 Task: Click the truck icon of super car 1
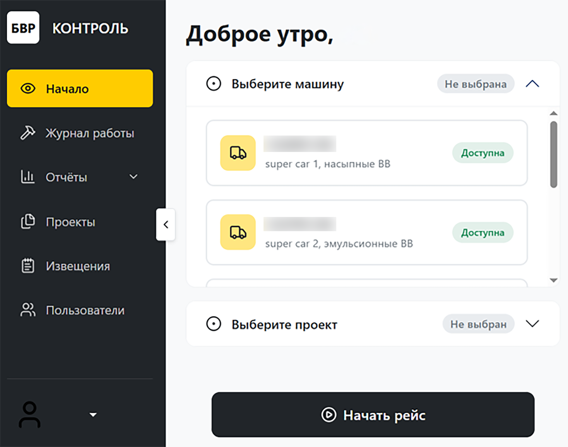[238, 153]
